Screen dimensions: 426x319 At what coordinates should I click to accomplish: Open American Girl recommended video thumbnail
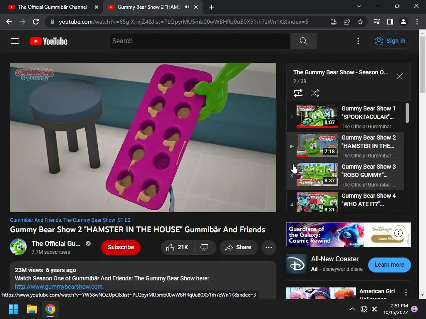(x=321, y=293)
